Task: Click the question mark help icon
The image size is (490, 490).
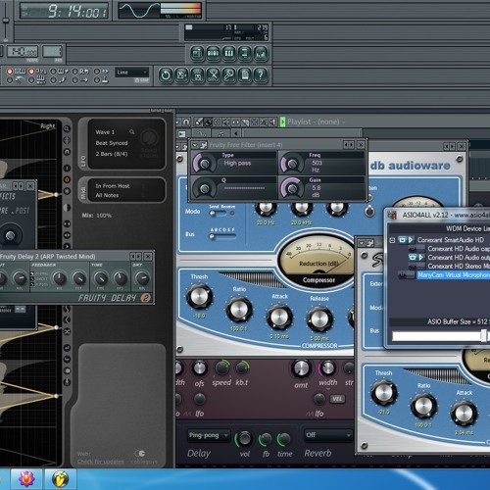Action: click(261, 75)
